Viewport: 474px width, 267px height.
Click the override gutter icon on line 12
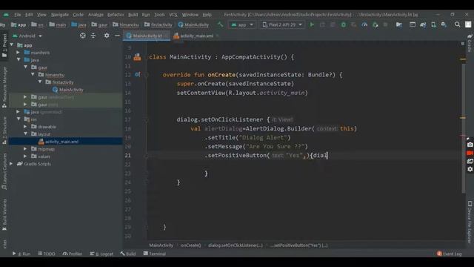coord(138,74)
